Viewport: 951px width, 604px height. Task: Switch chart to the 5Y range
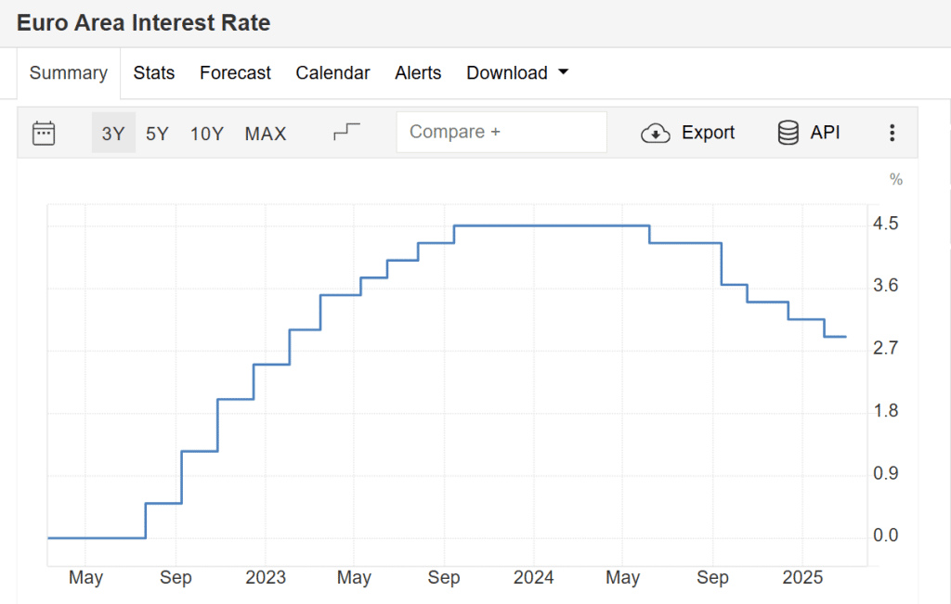157,134
